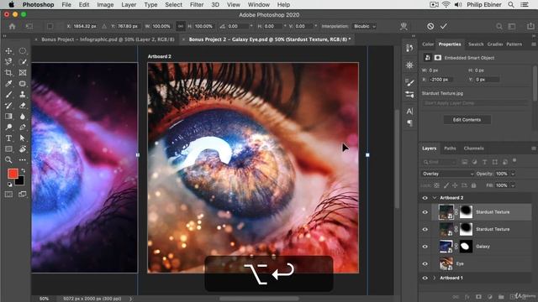Select the Rectangle shape tool
This screenshot has height=302, width=538.
(8, 149)
